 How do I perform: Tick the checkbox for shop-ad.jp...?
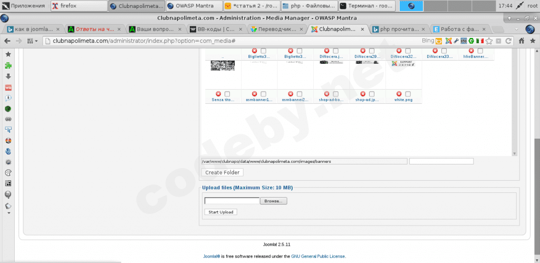click(372, 94)
